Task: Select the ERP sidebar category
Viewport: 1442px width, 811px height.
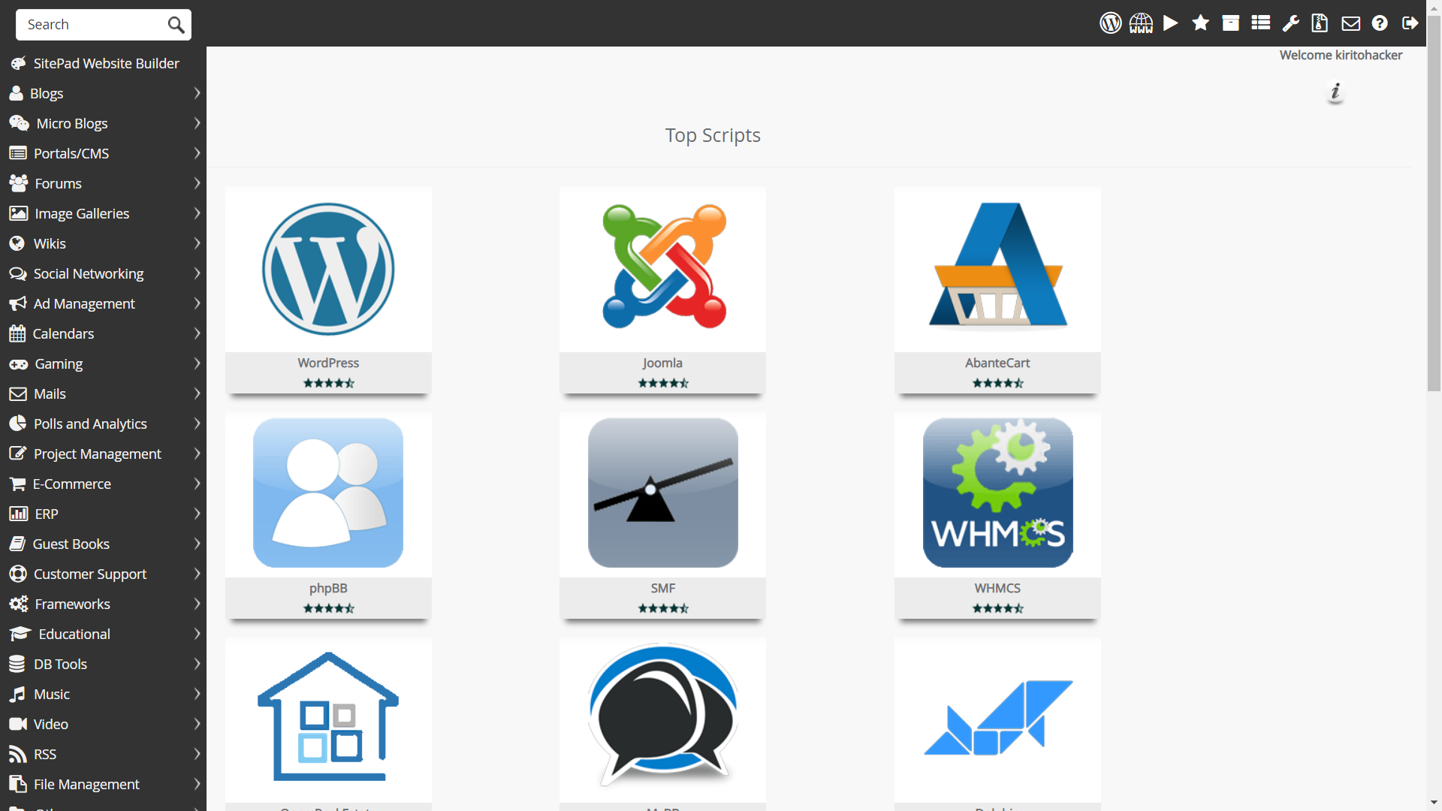Action: pyautogui.click(x=103, y=514)
